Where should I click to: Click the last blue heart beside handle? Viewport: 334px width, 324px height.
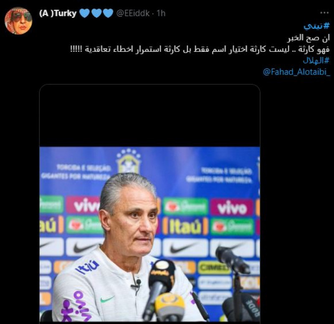pos(108,13)
